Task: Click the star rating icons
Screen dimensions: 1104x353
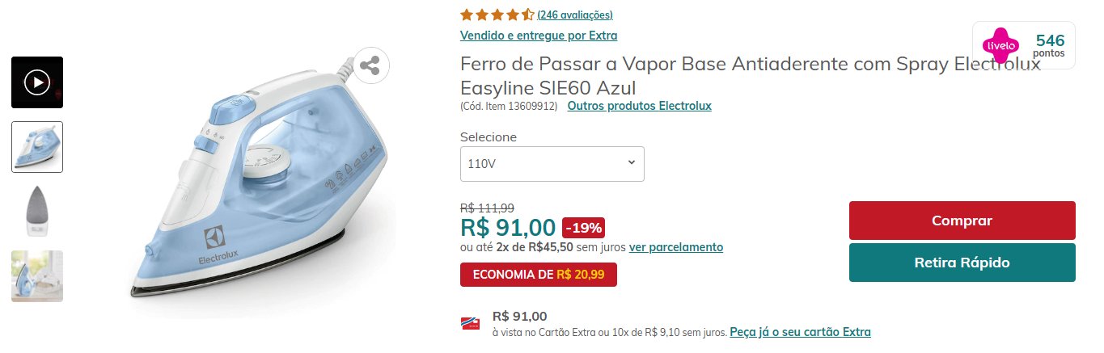Action: [497, 15]
